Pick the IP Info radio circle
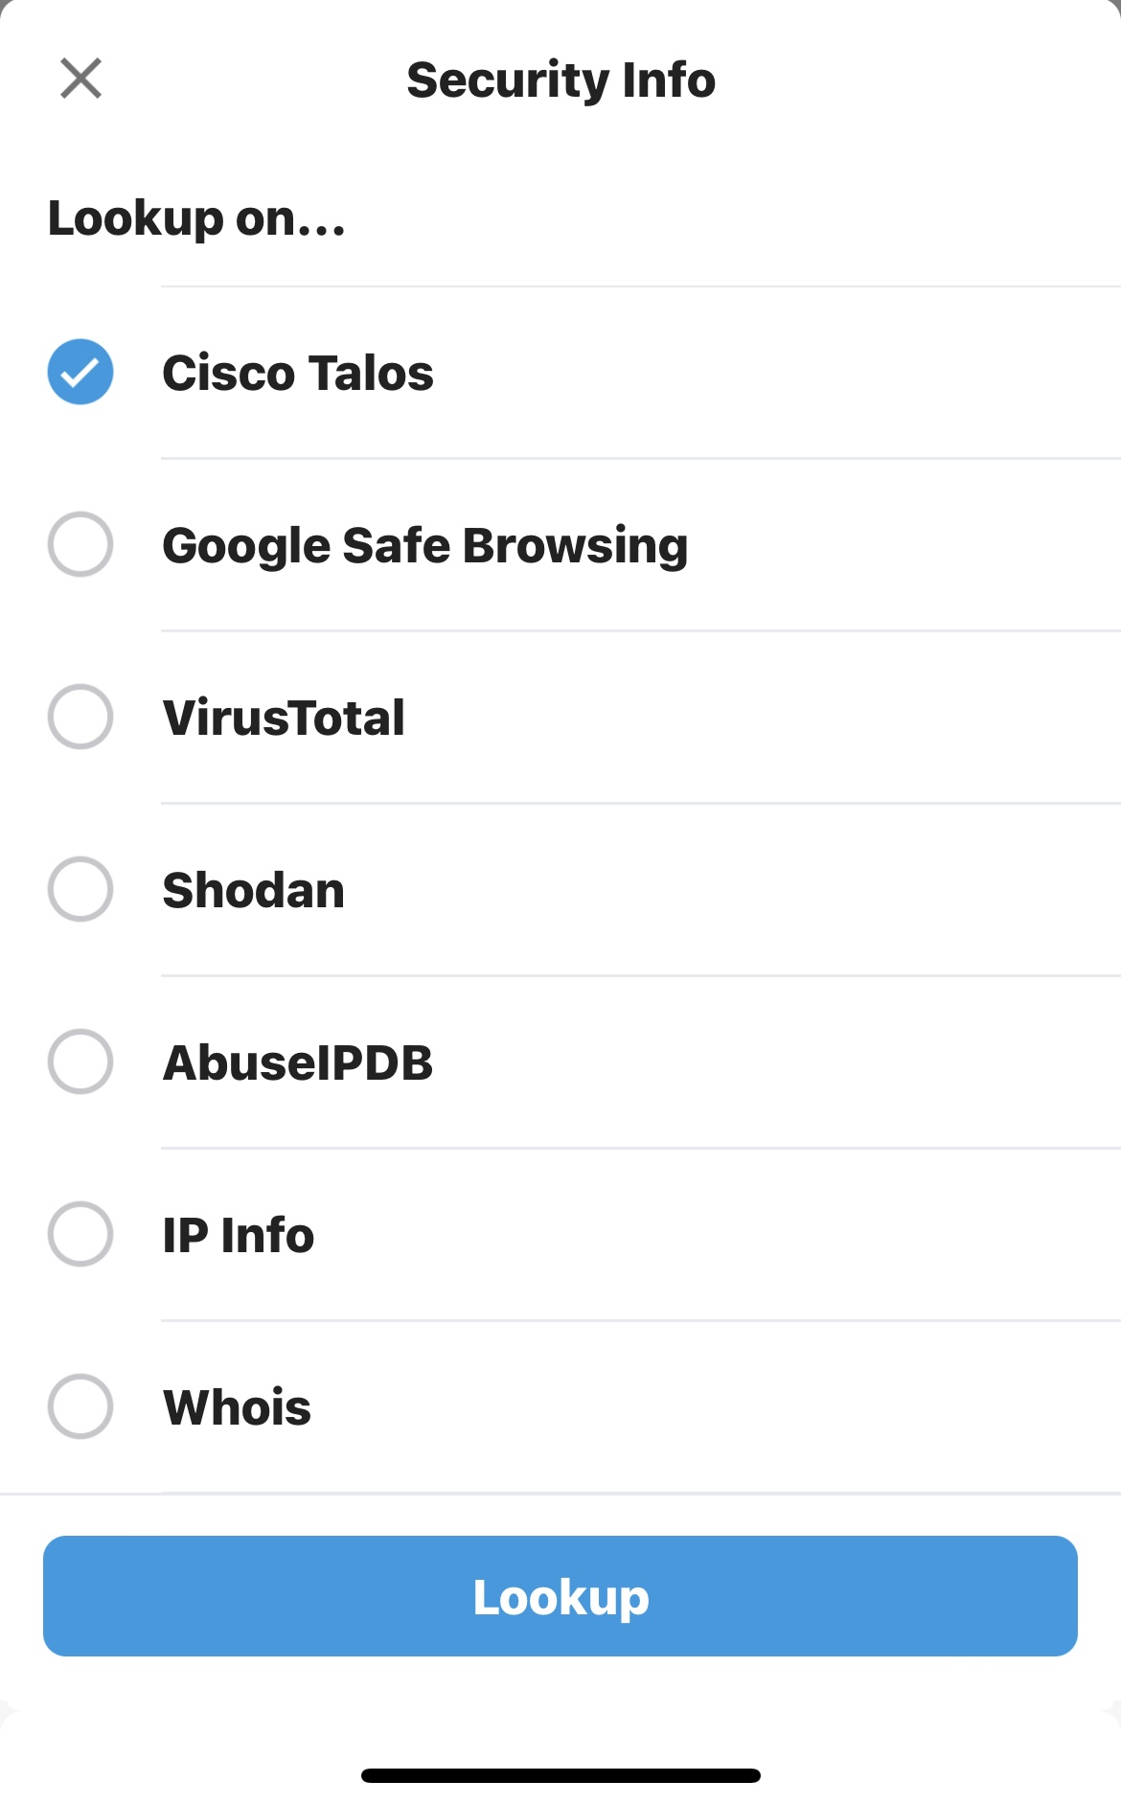 point(80,1234)
